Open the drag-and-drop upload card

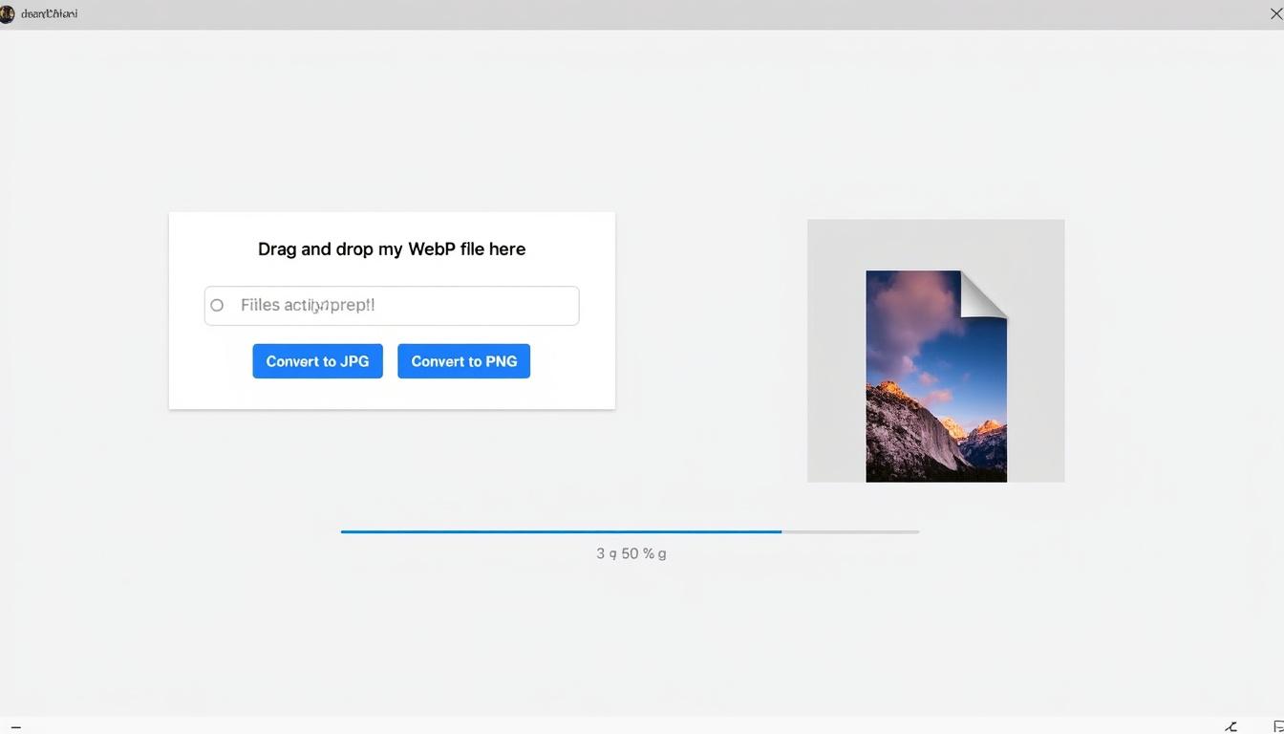coord(391,311)
